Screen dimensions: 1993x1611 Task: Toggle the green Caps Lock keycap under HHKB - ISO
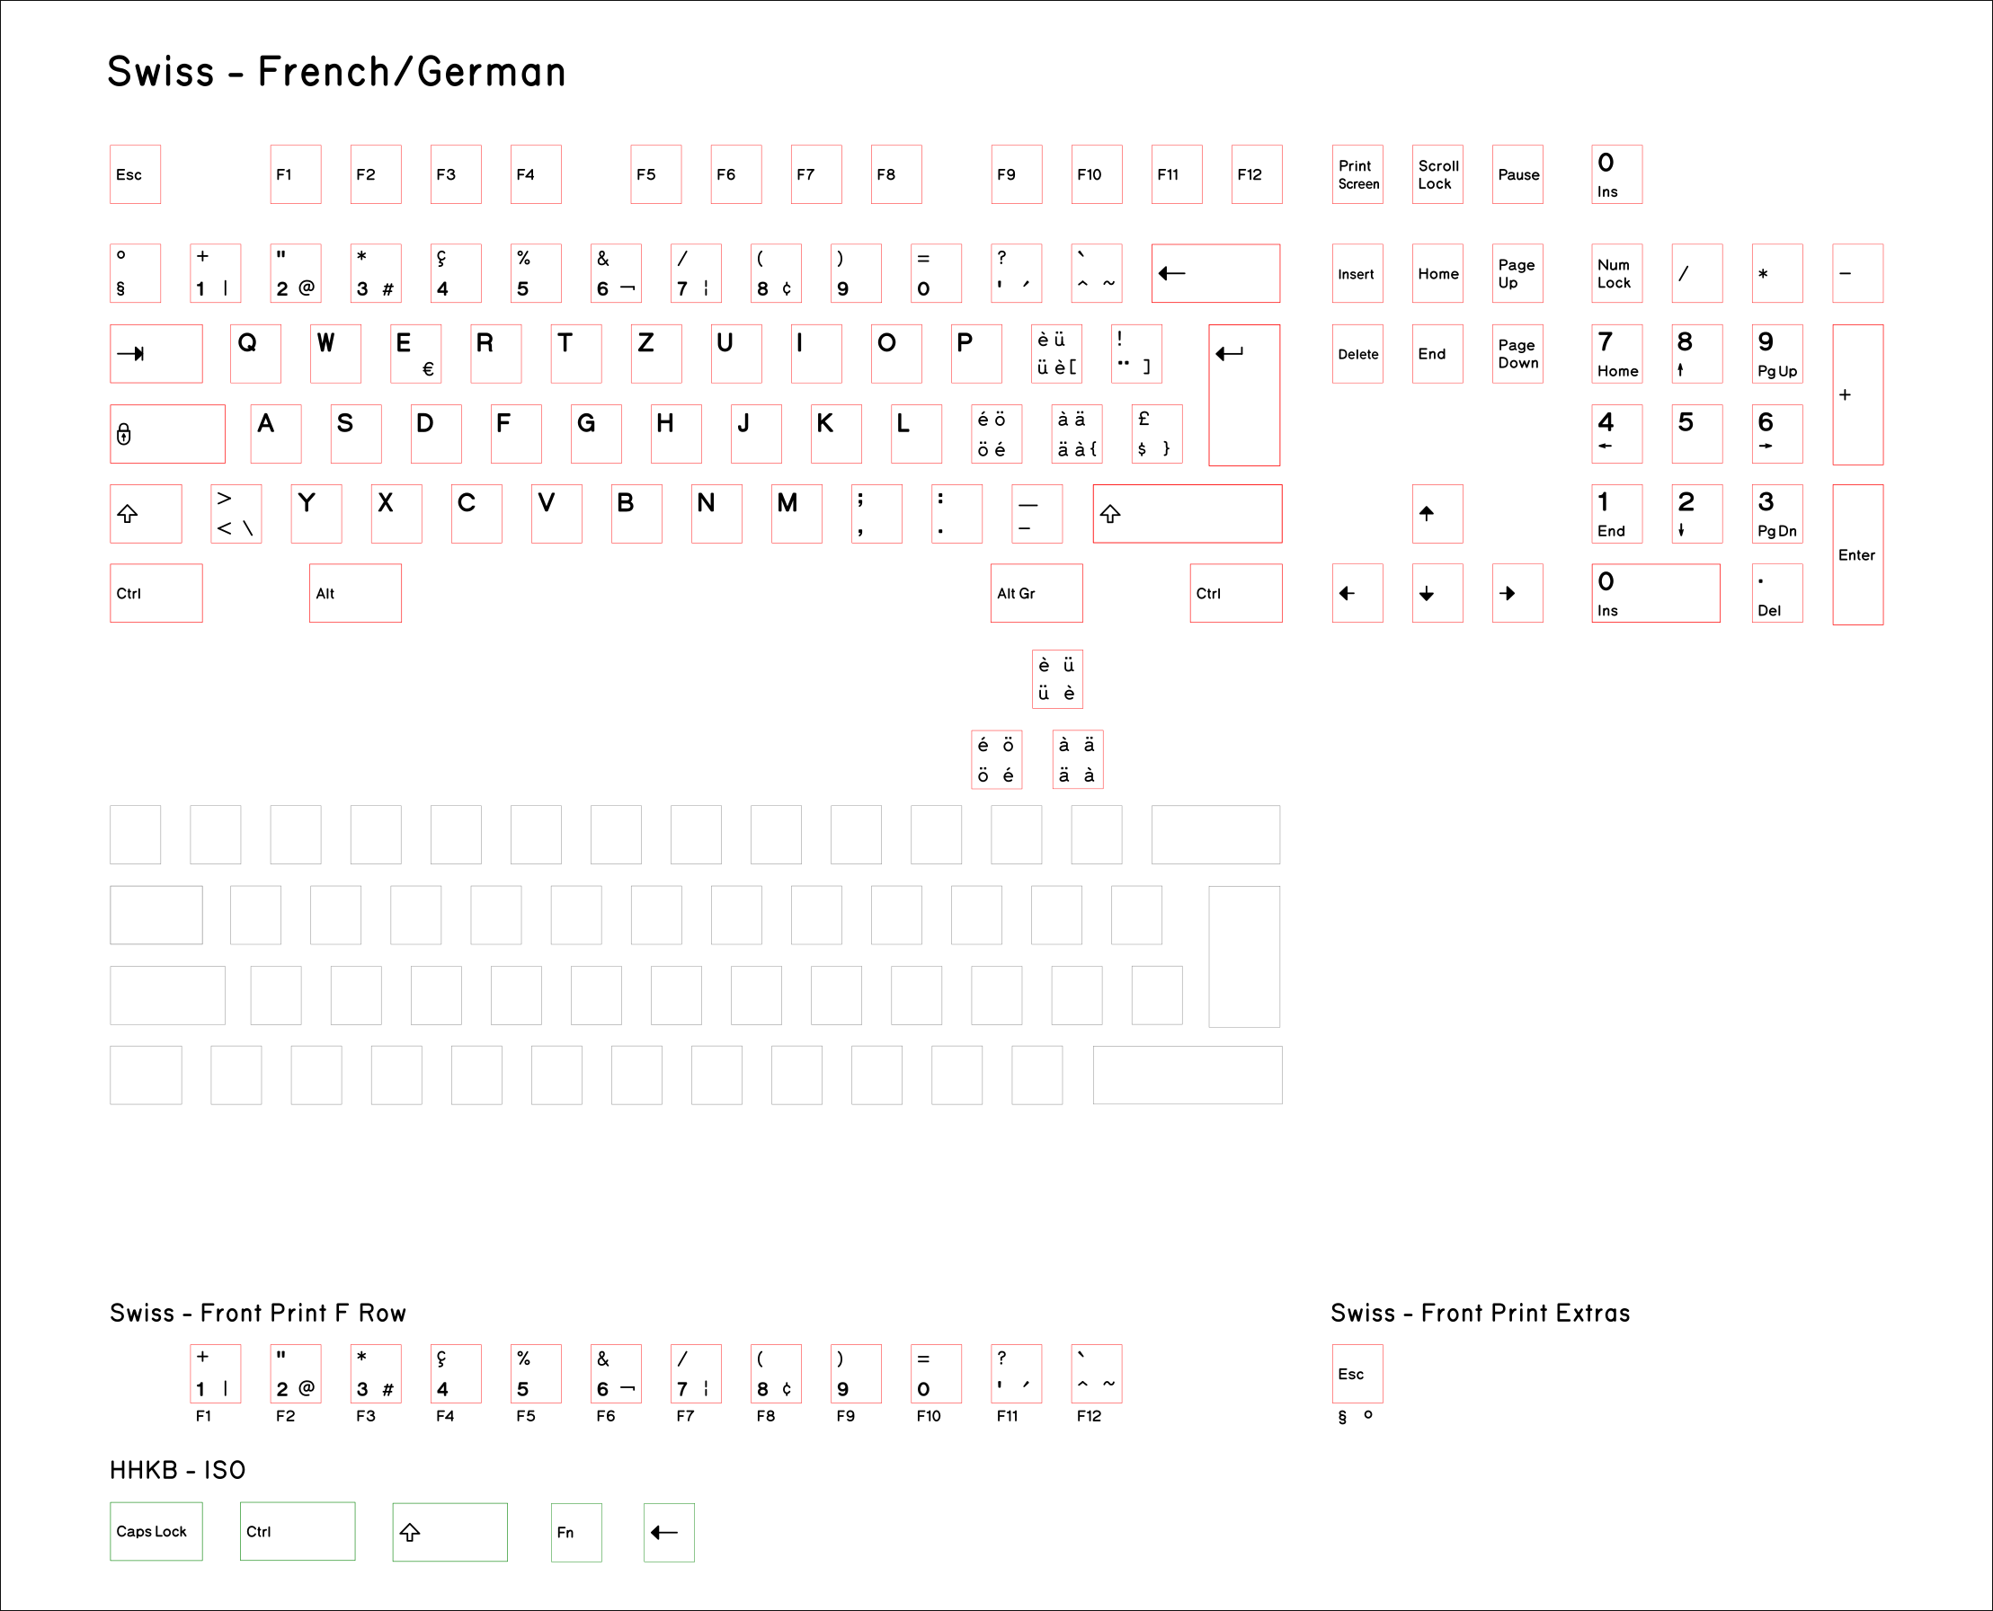[156, 1532]
